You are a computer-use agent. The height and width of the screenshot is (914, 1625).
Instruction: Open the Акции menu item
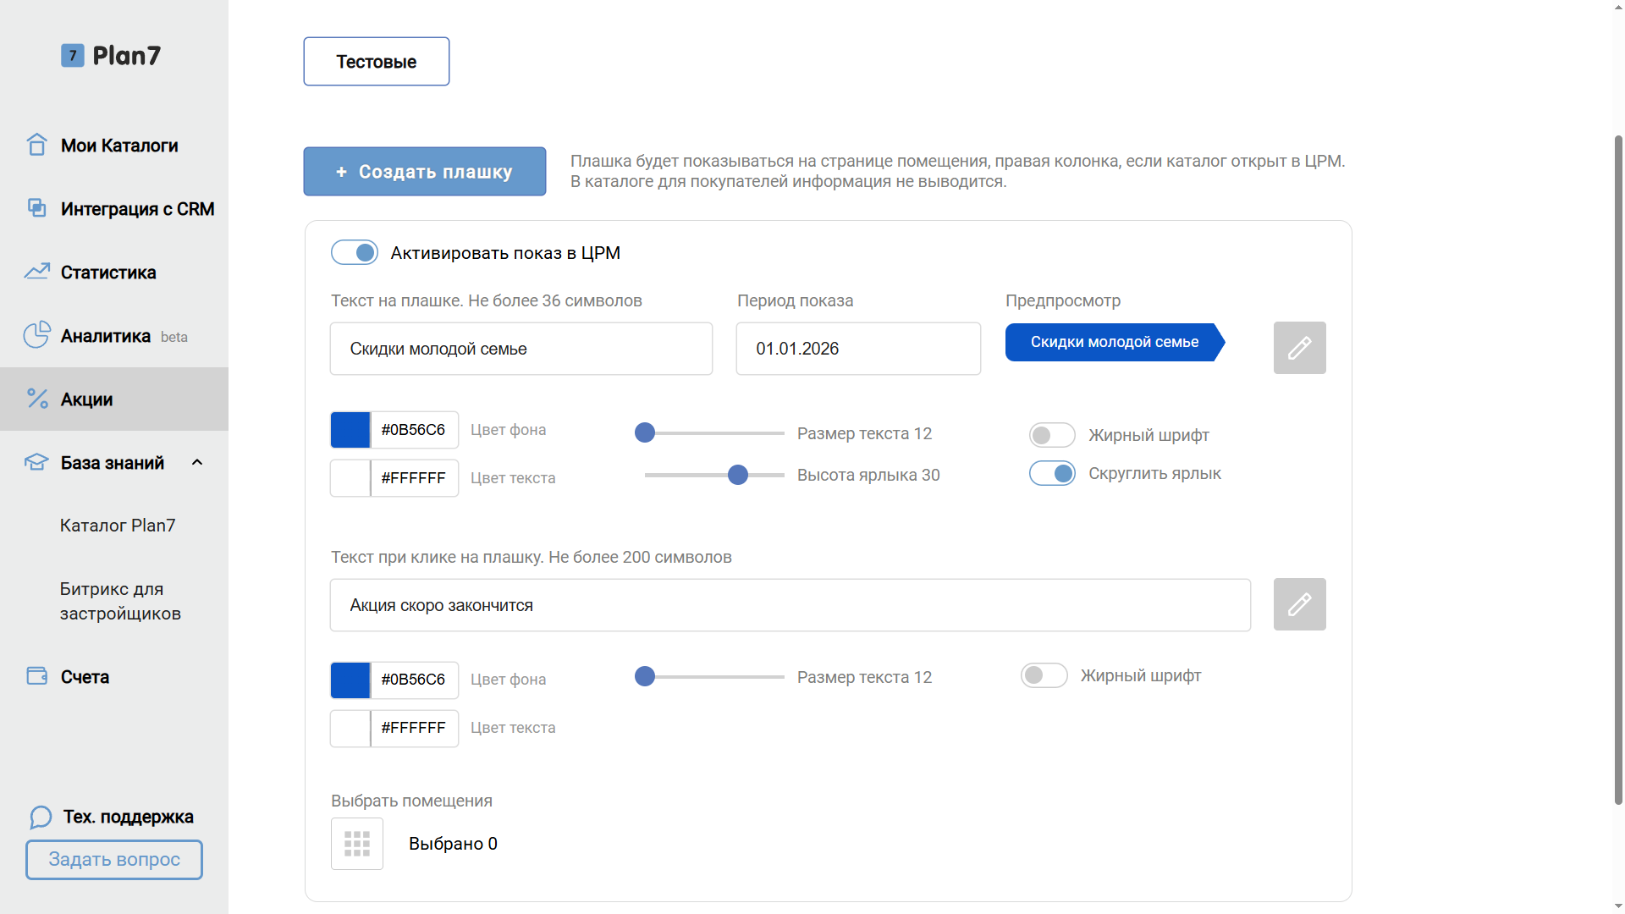pyautogui.click(x=86, y=399)
